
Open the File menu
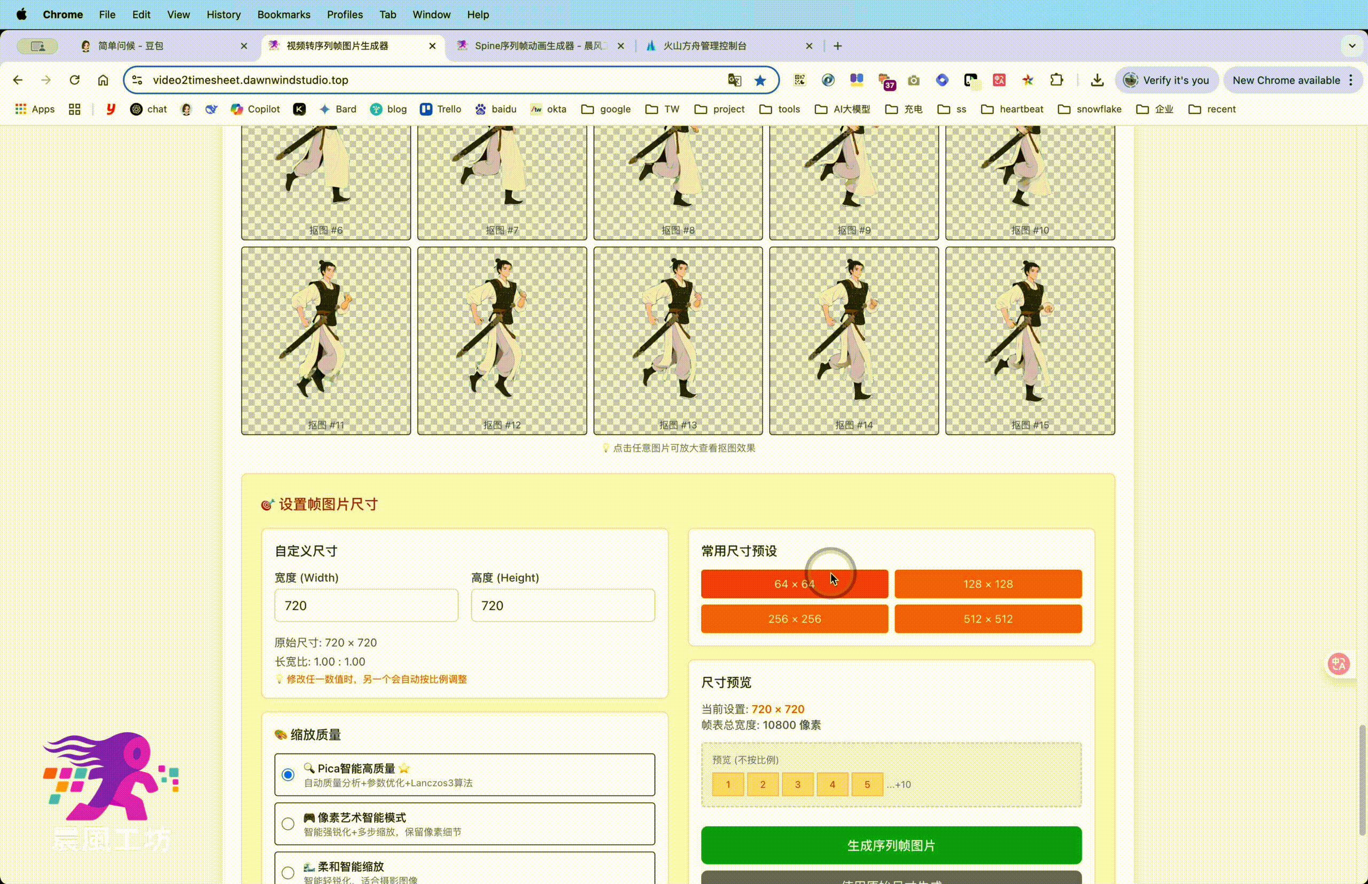[107, 14]
